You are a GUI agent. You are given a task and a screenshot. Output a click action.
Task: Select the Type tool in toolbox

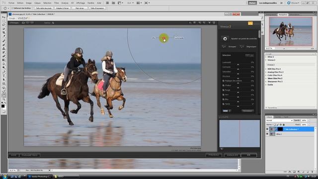click(3, 76)
